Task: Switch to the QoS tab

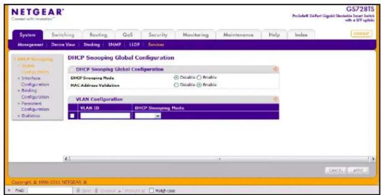Action: (x=127, y=35)
